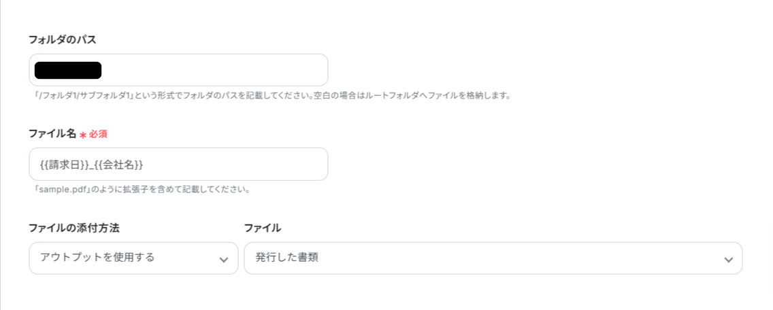
Task: Click the folder path format helper text
Action: pyautogui.click(x=269, y=95)
